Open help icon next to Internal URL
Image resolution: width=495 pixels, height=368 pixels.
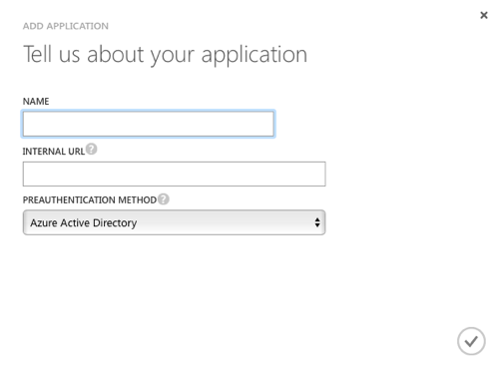click(92, 149)
